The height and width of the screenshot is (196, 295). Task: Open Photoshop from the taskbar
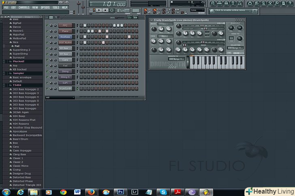(120, 192)
